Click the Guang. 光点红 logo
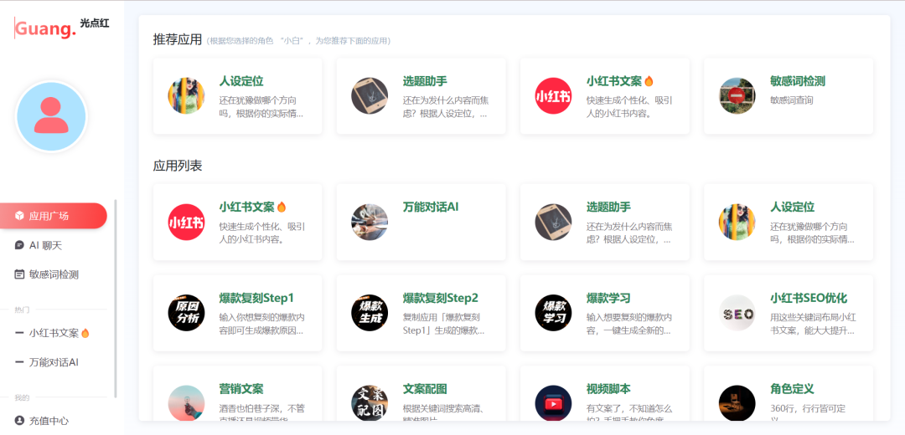 pyautogui.click(x=62, y=28)
